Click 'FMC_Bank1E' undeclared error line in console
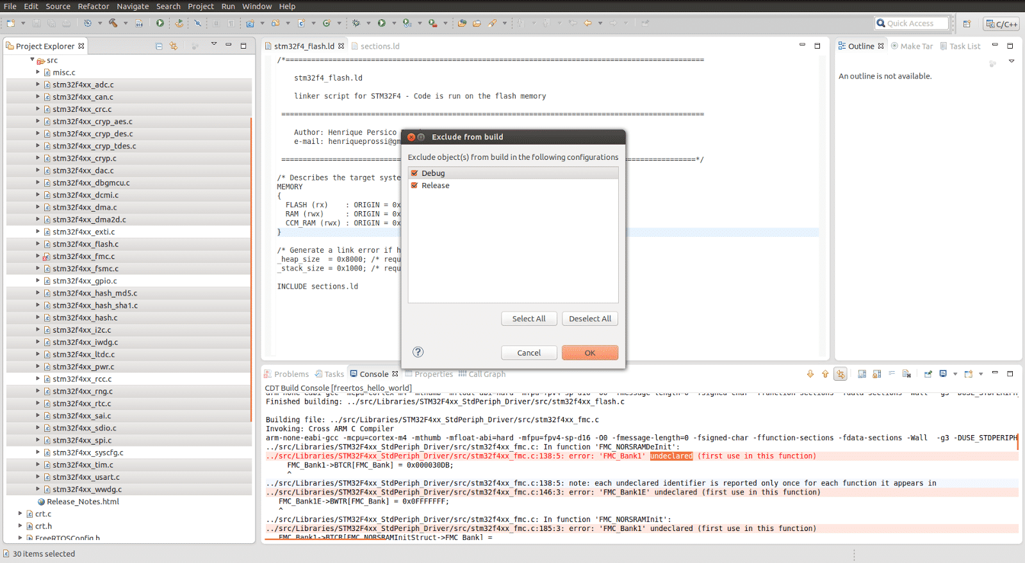Screen dimensions: 1025x563 tap(642, 492)
